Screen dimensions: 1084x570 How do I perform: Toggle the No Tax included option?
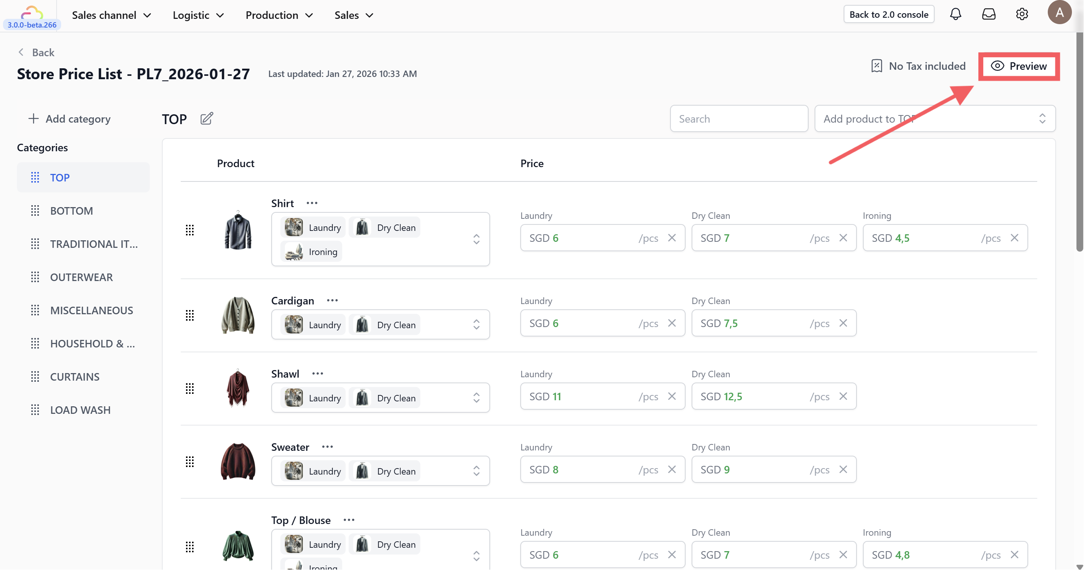[x=918, y=66]
